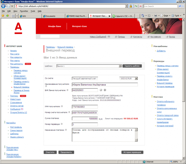The width and height of the screenshot is (186, 164).
Task: Open the BIK bank directory lookup icon
Action: point(105,90)
